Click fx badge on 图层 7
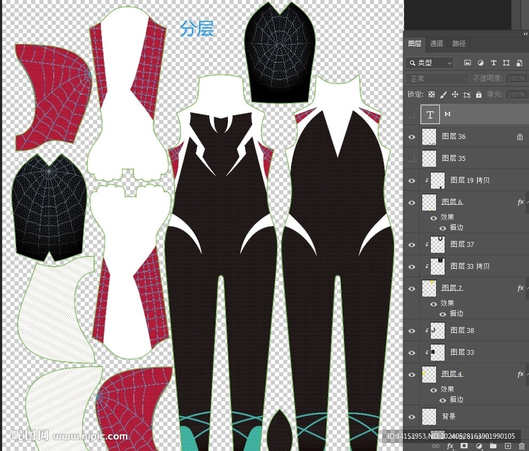The height and width of the screenshot is (451, 529). tap(520, 288)
